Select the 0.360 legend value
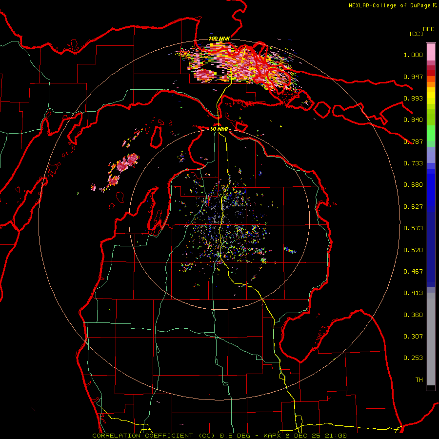 413,315
